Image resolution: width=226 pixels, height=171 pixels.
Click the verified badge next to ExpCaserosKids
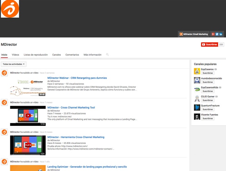coord(220,87)
